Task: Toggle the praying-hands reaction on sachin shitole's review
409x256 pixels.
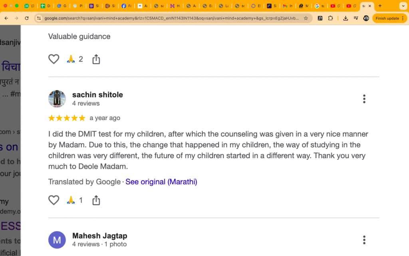Action: [x=71, y=200]
